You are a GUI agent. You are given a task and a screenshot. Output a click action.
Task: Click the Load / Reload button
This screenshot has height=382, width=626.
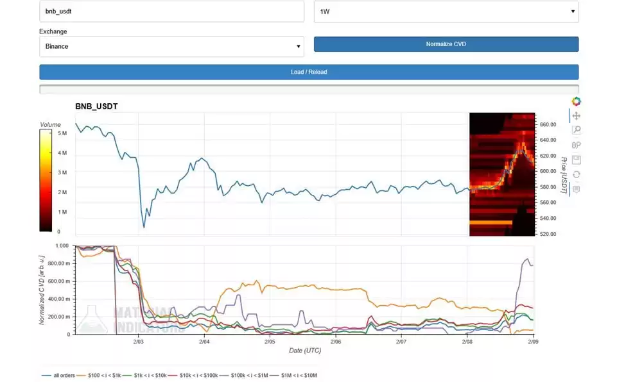309,72
